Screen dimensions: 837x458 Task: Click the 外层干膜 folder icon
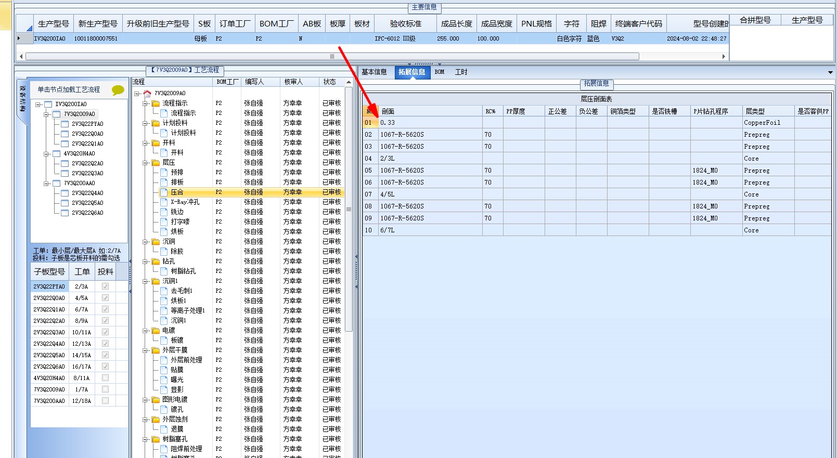pyautogui.click(x=156, y=350)
